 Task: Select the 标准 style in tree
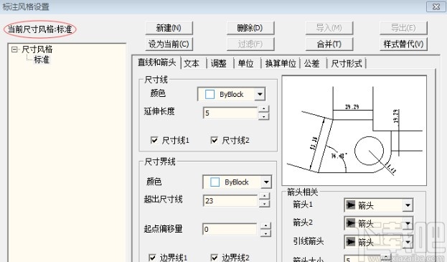click(42, 60)
